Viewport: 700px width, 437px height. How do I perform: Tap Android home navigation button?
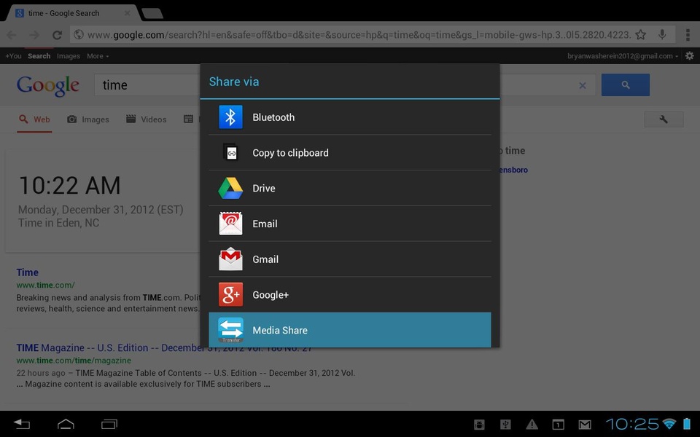pos(66,424)
